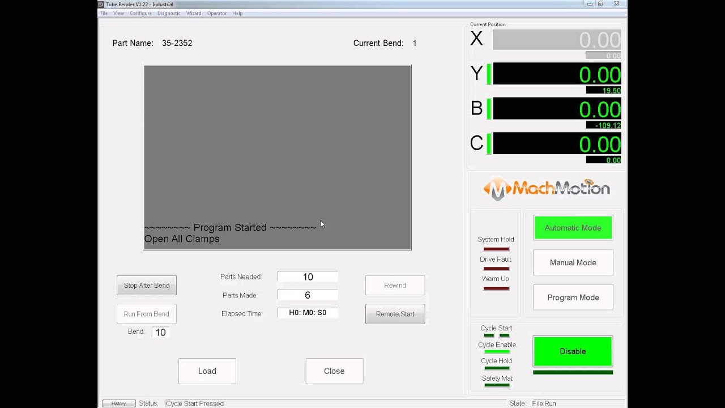
Task: Click the Load button
Action: pos(207,371)
